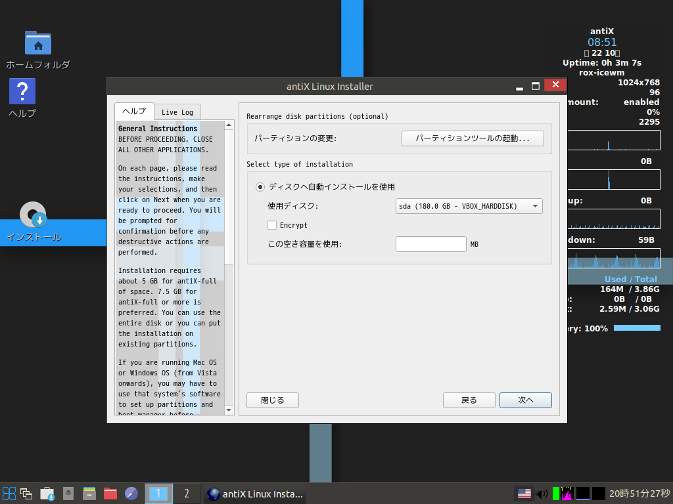Select the antiX Linux Installer taskbar entry
The width and height of the screenshot is (673, 504).
(x=255, y=493)
